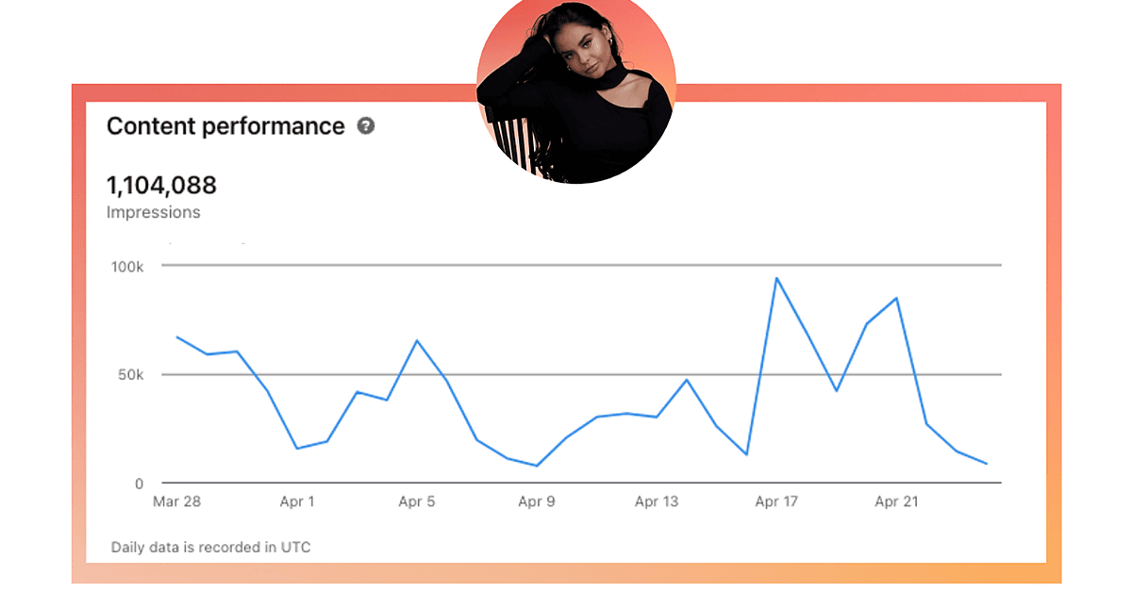Click the 50k y-axis label
Viewport: 1132px width, 592px height.
click(130, 375)
